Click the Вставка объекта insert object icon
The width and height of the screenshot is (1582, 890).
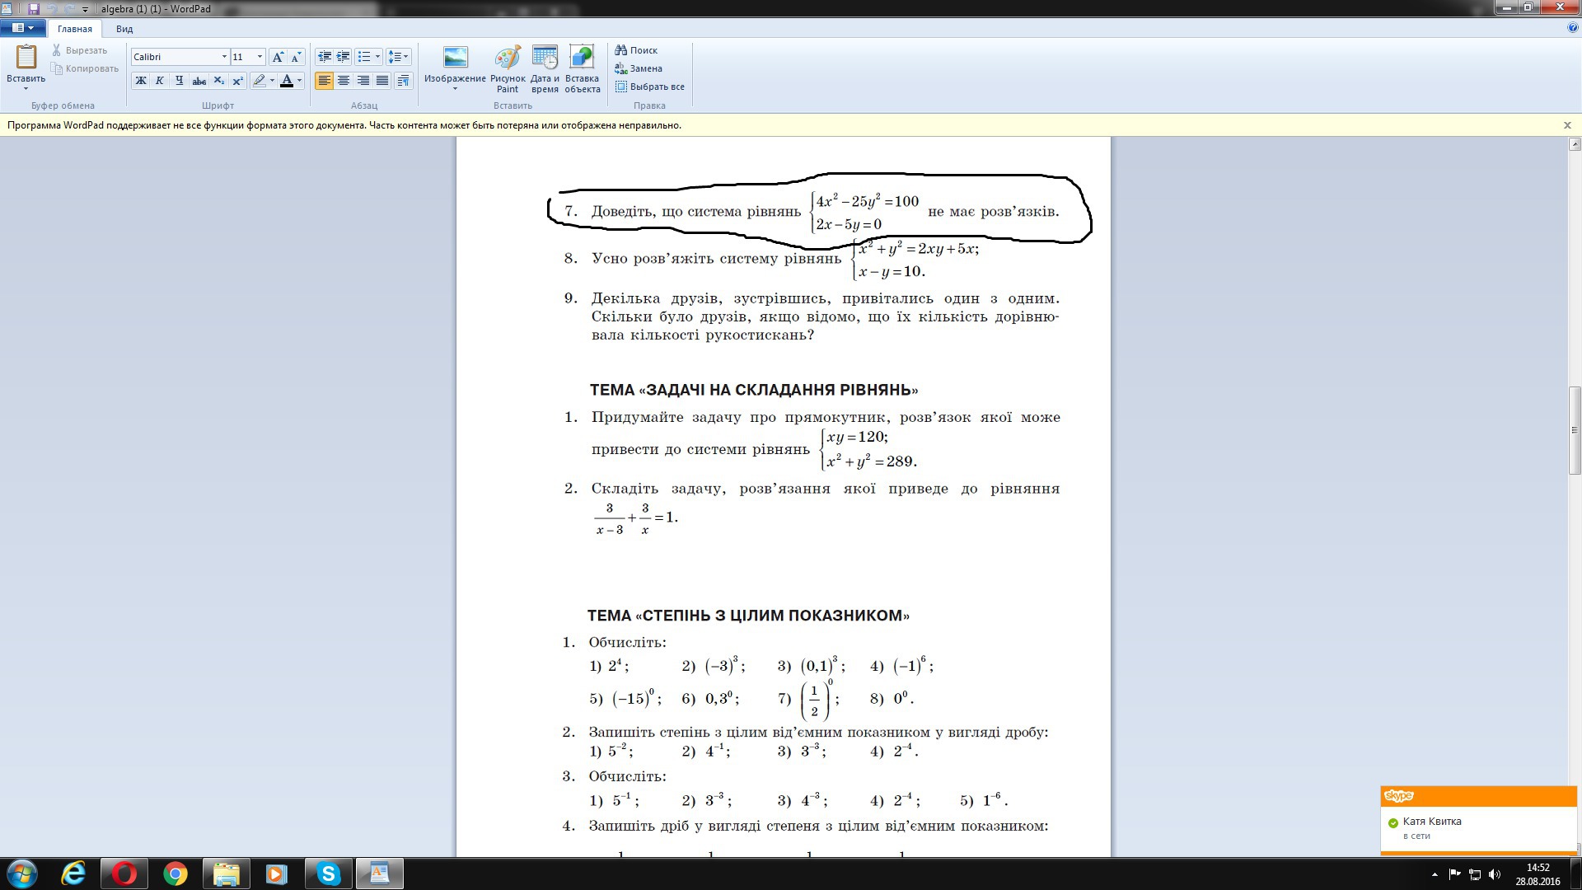click(x=582, y=58)
